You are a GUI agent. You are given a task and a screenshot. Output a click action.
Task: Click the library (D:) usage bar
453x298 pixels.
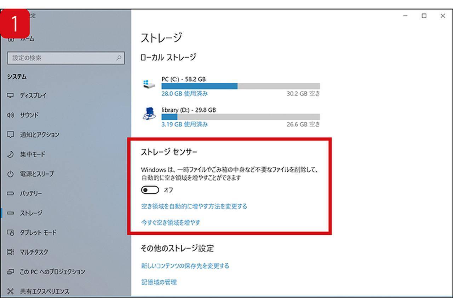pyautogui.click(x=241, y=117)
